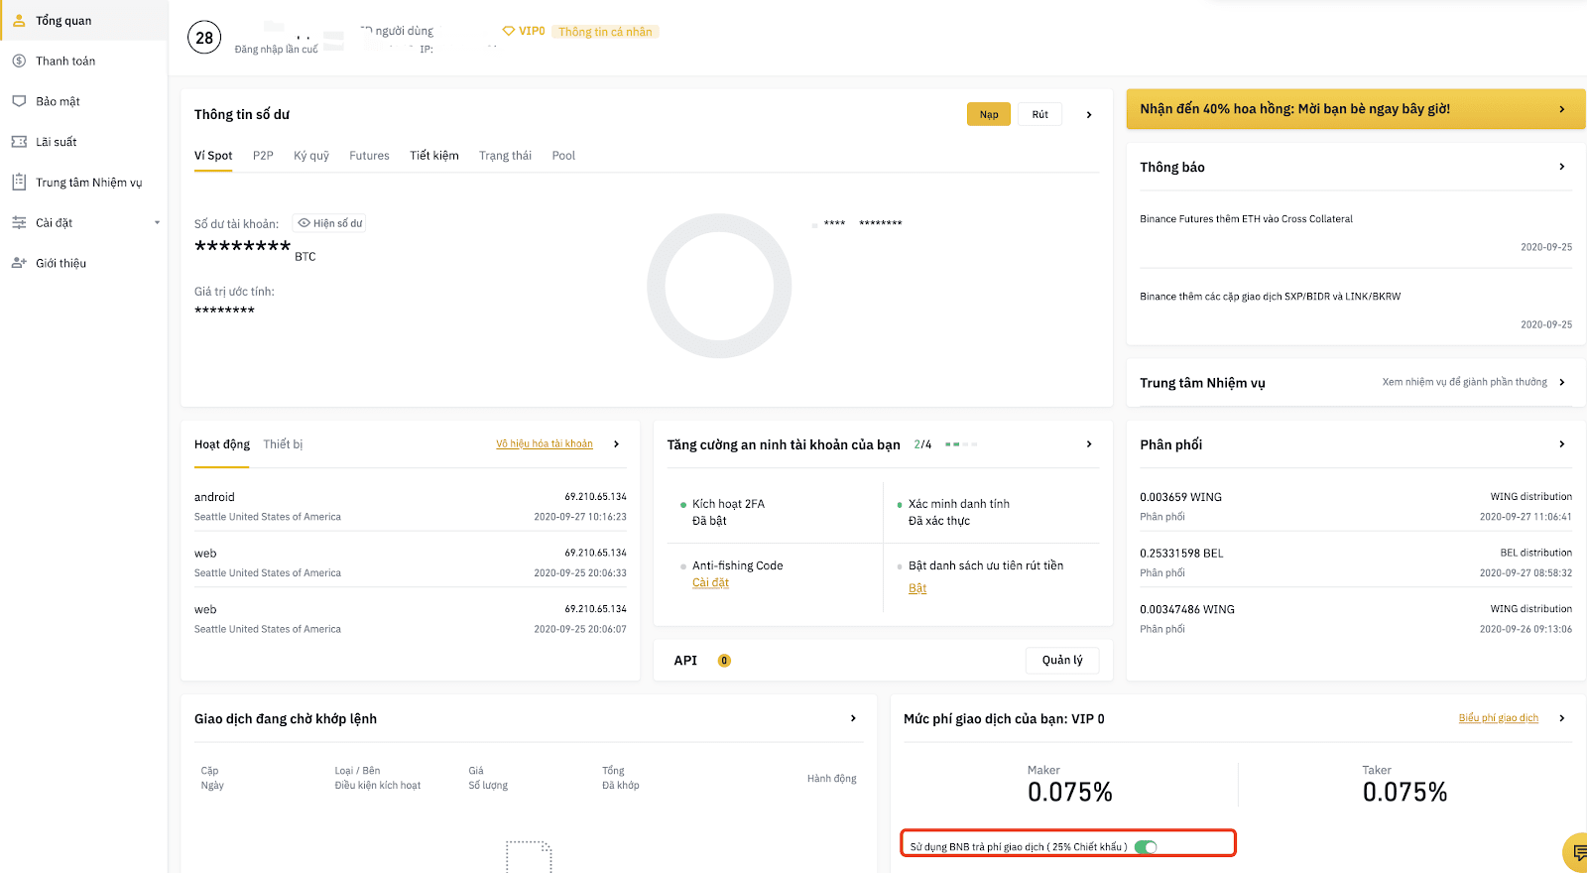
Task: Open referral banner chevron arrow
Action: 1562,109
